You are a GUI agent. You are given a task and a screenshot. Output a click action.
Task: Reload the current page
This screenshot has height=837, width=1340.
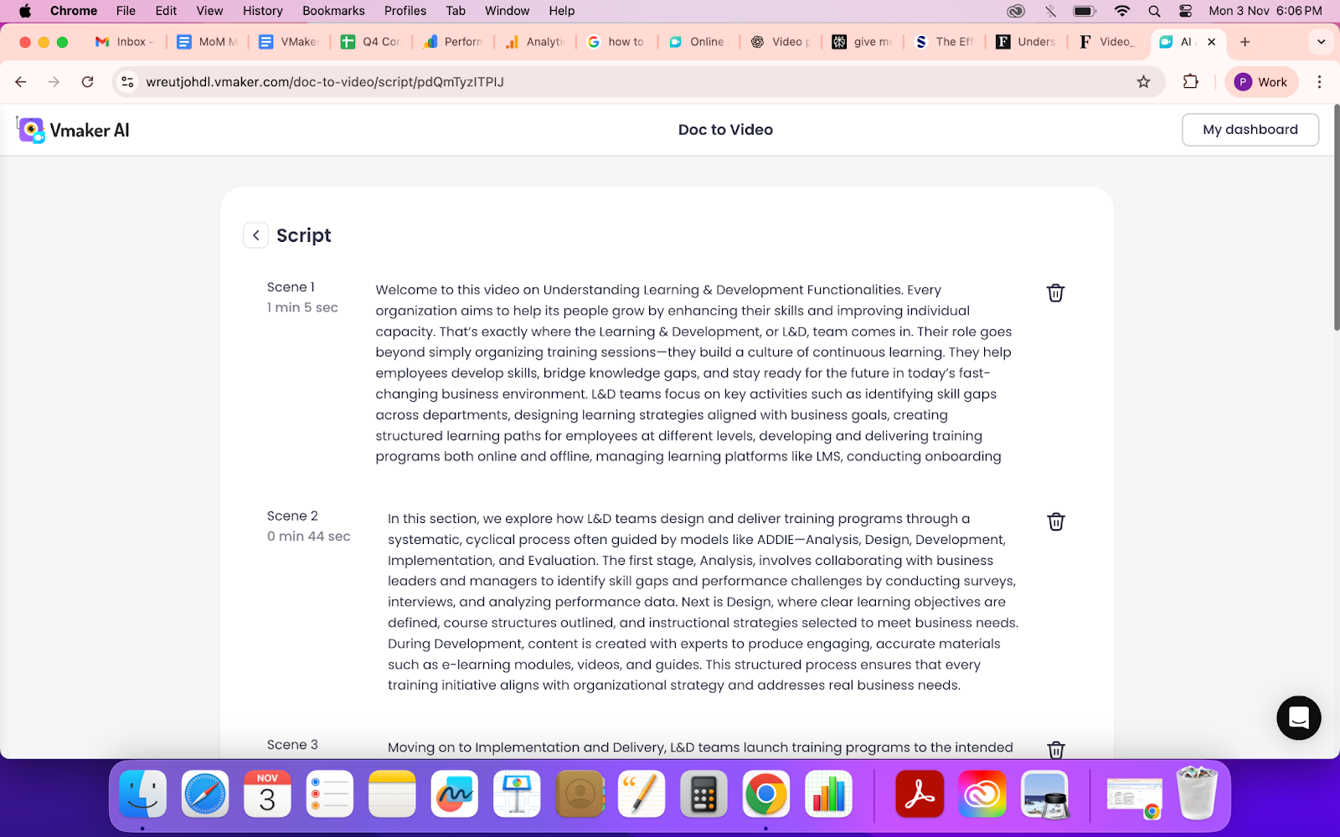click(87, 82)
